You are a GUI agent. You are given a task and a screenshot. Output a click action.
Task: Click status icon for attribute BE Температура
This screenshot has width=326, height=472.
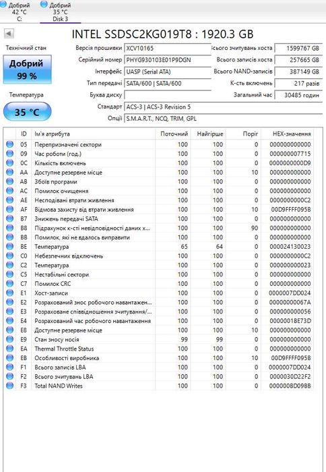(10, 247)
